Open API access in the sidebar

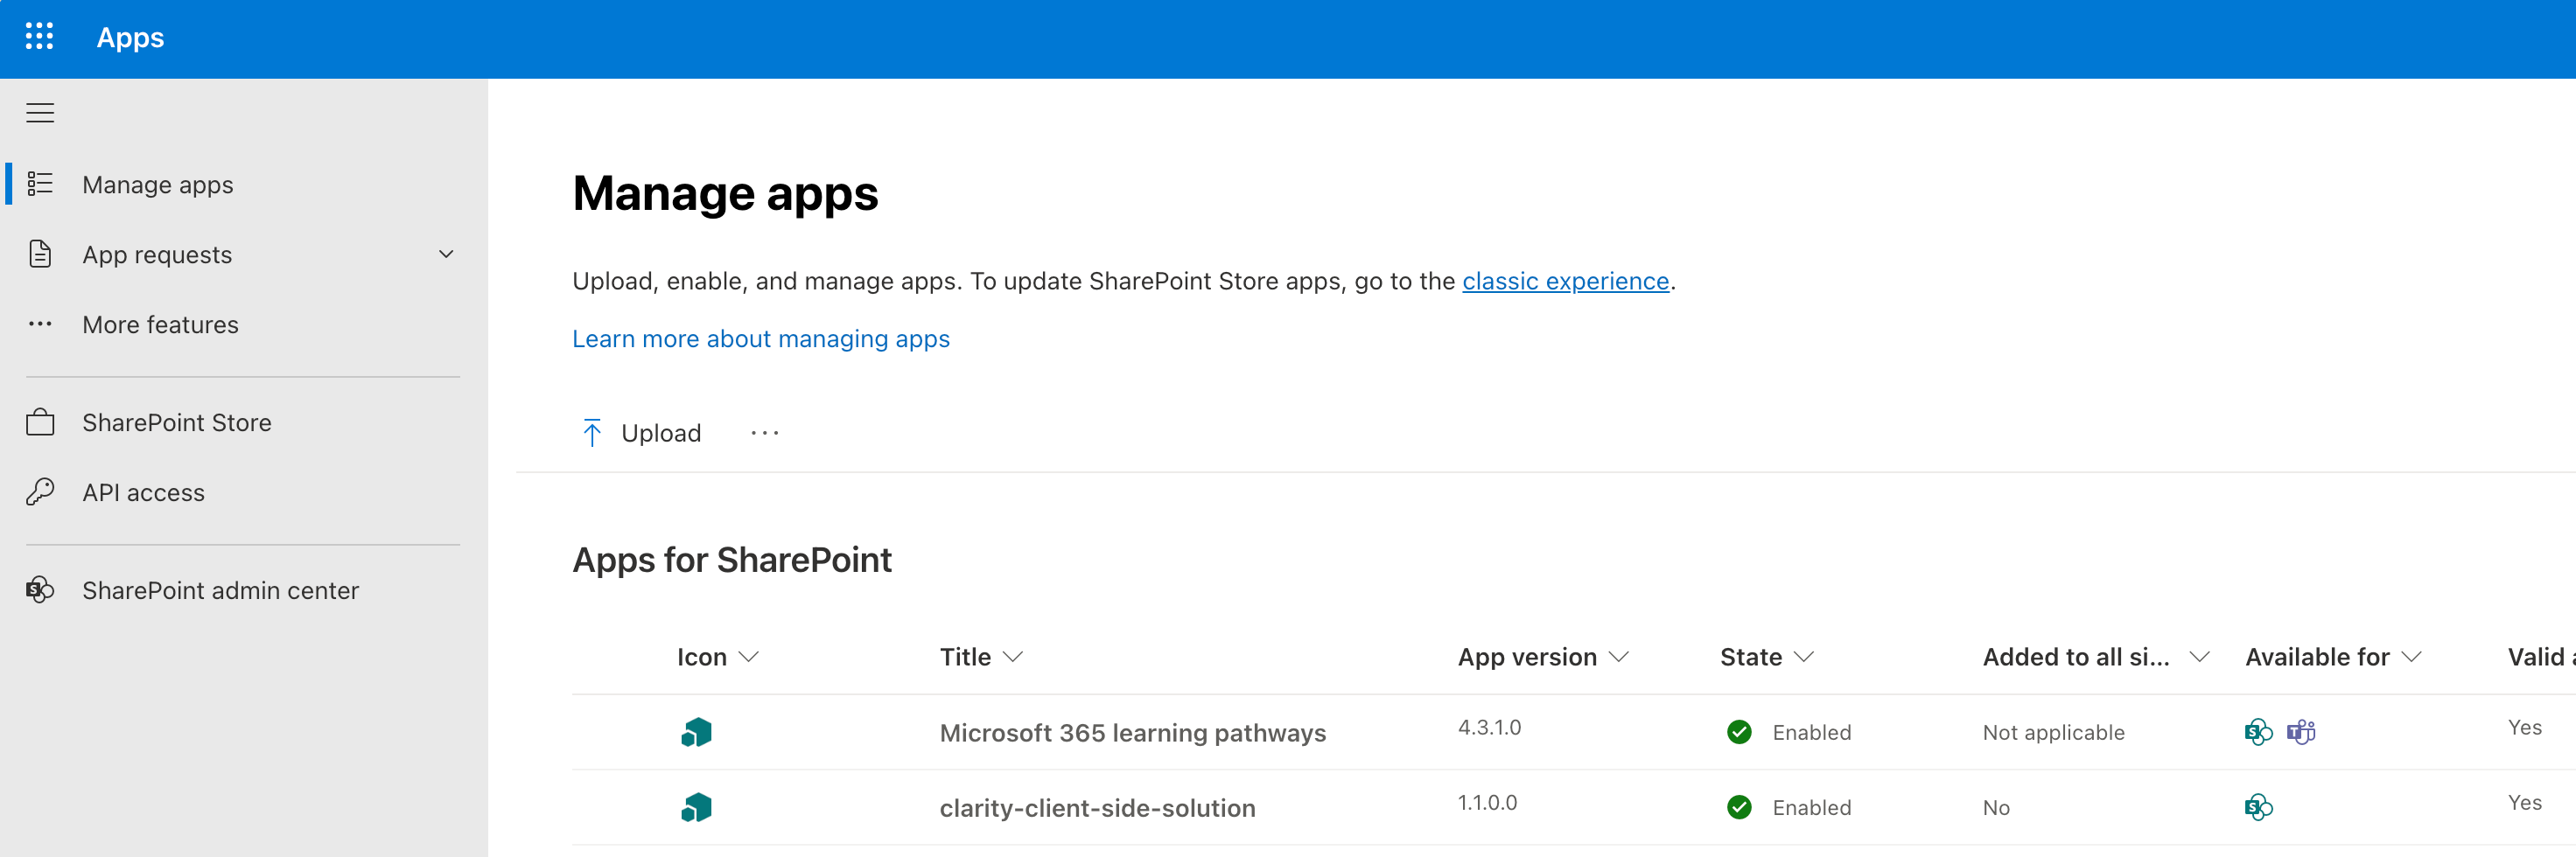coord(143,492)
